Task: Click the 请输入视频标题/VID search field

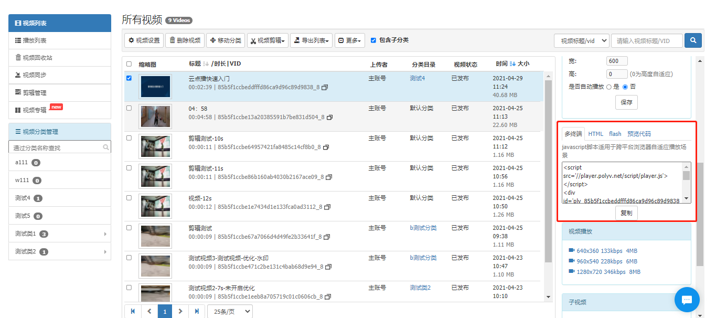Action: point(647,40)
